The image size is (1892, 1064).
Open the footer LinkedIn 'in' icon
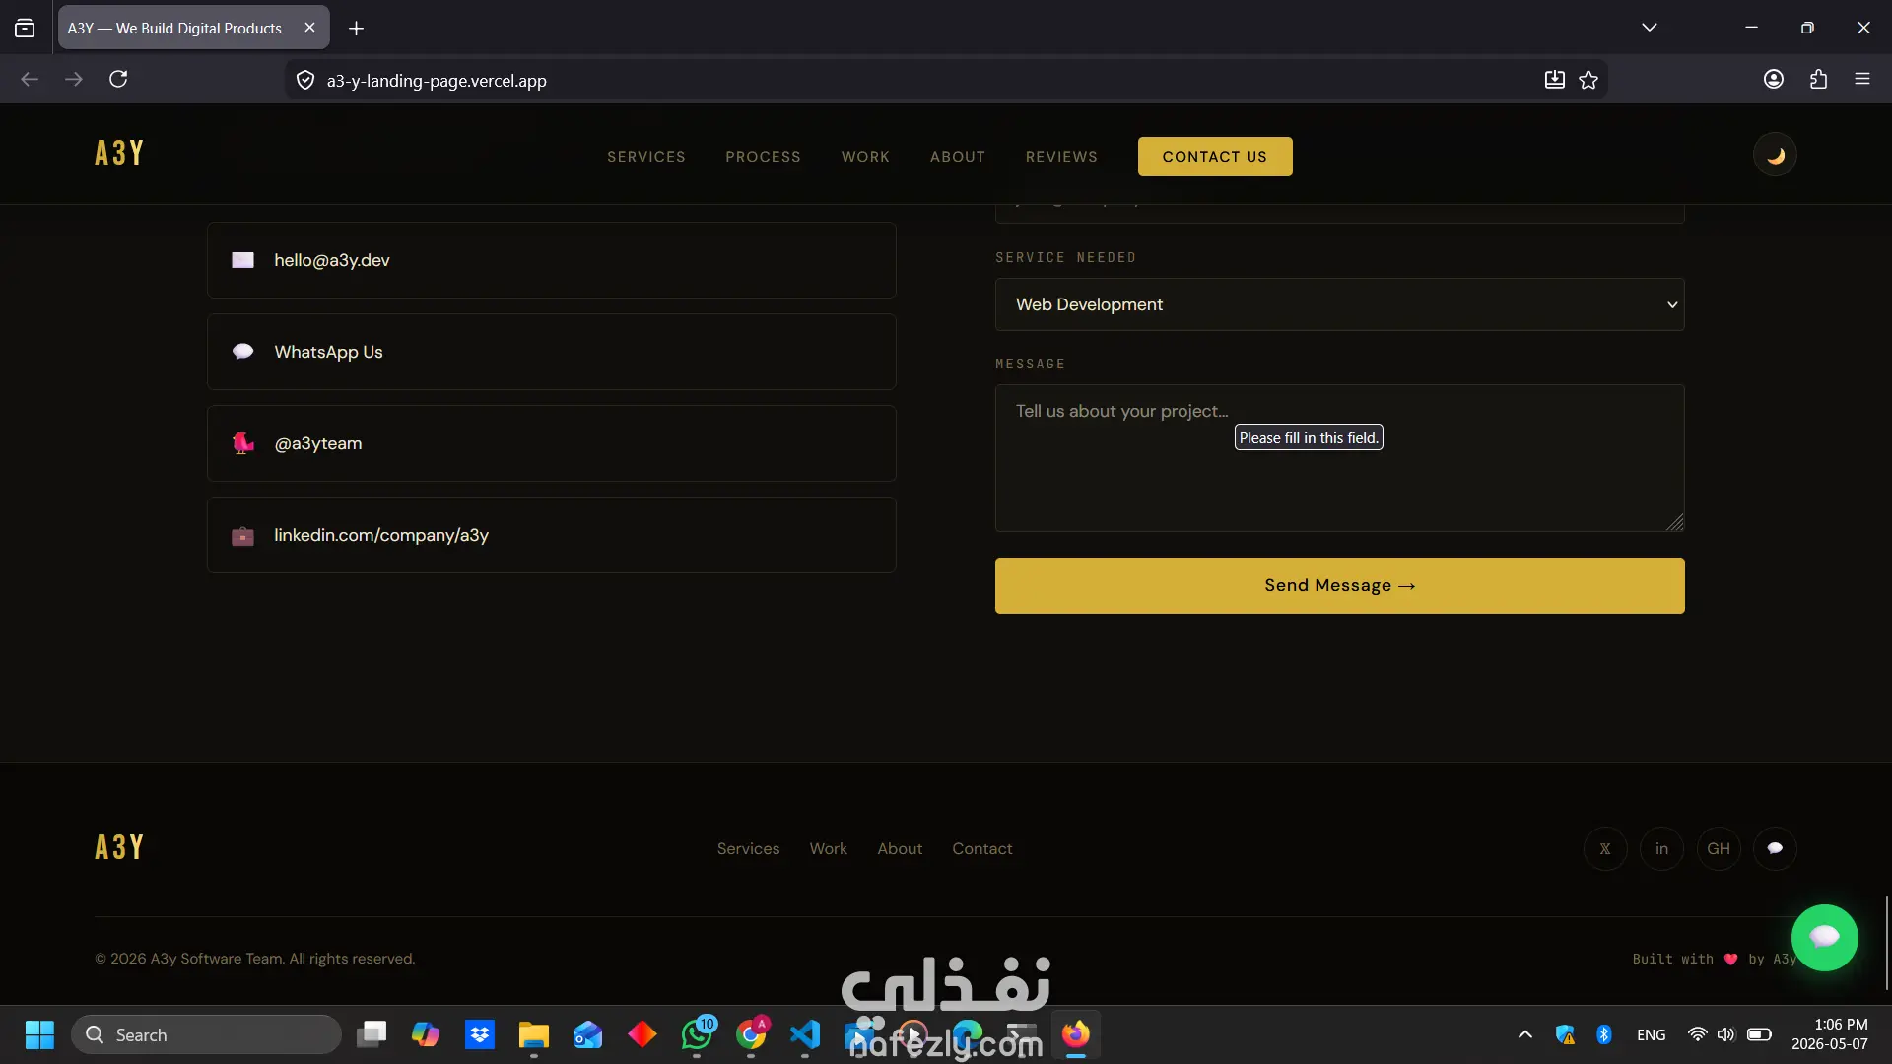pos(1662,849)
